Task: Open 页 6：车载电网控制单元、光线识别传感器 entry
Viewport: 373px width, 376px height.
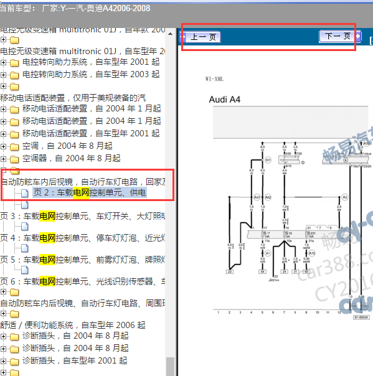Action: point(83,281)
